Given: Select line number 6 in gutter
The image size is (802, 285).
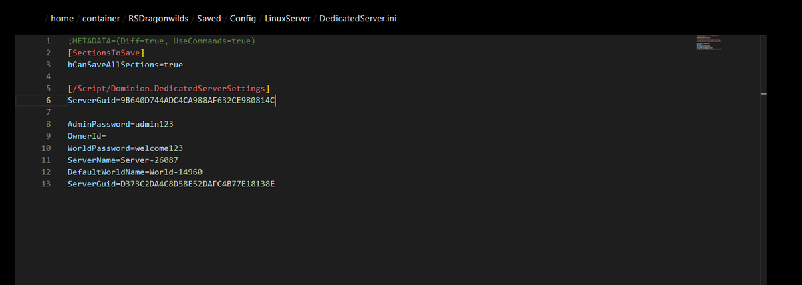Looking at the screenshot, I should [x=48, y=100].
